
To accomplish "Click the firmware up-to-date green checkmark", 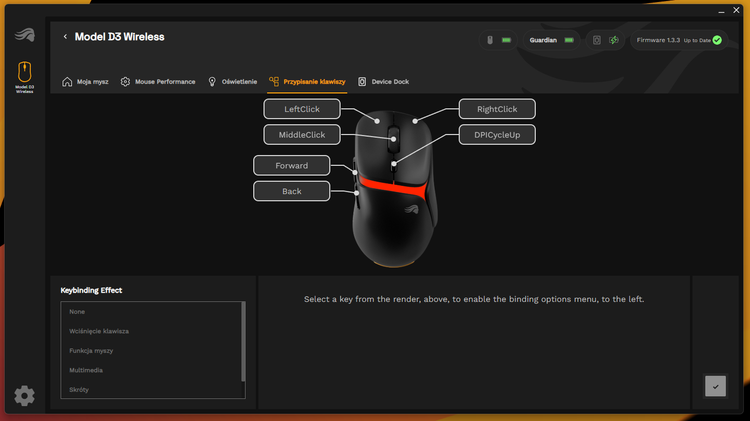I will tap(717, 40).
